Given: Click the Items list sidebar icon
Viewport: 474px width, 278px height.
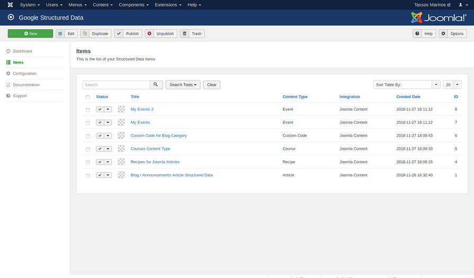Looking at the screenshot, I should (x=8, y=62).
